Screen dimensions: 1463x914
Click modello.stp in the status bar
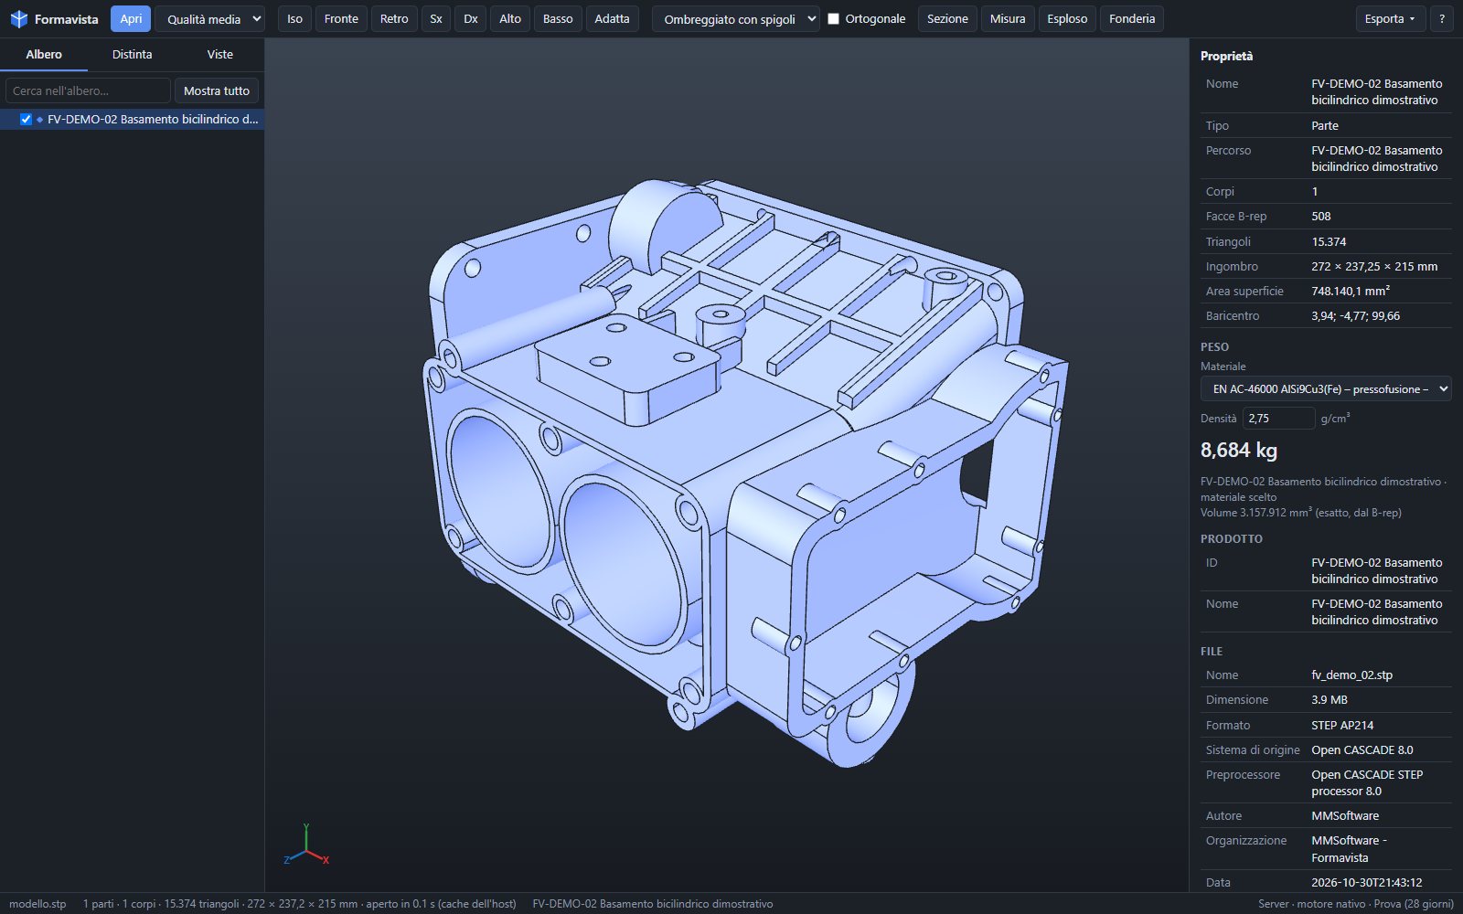(x=37, y=904)
